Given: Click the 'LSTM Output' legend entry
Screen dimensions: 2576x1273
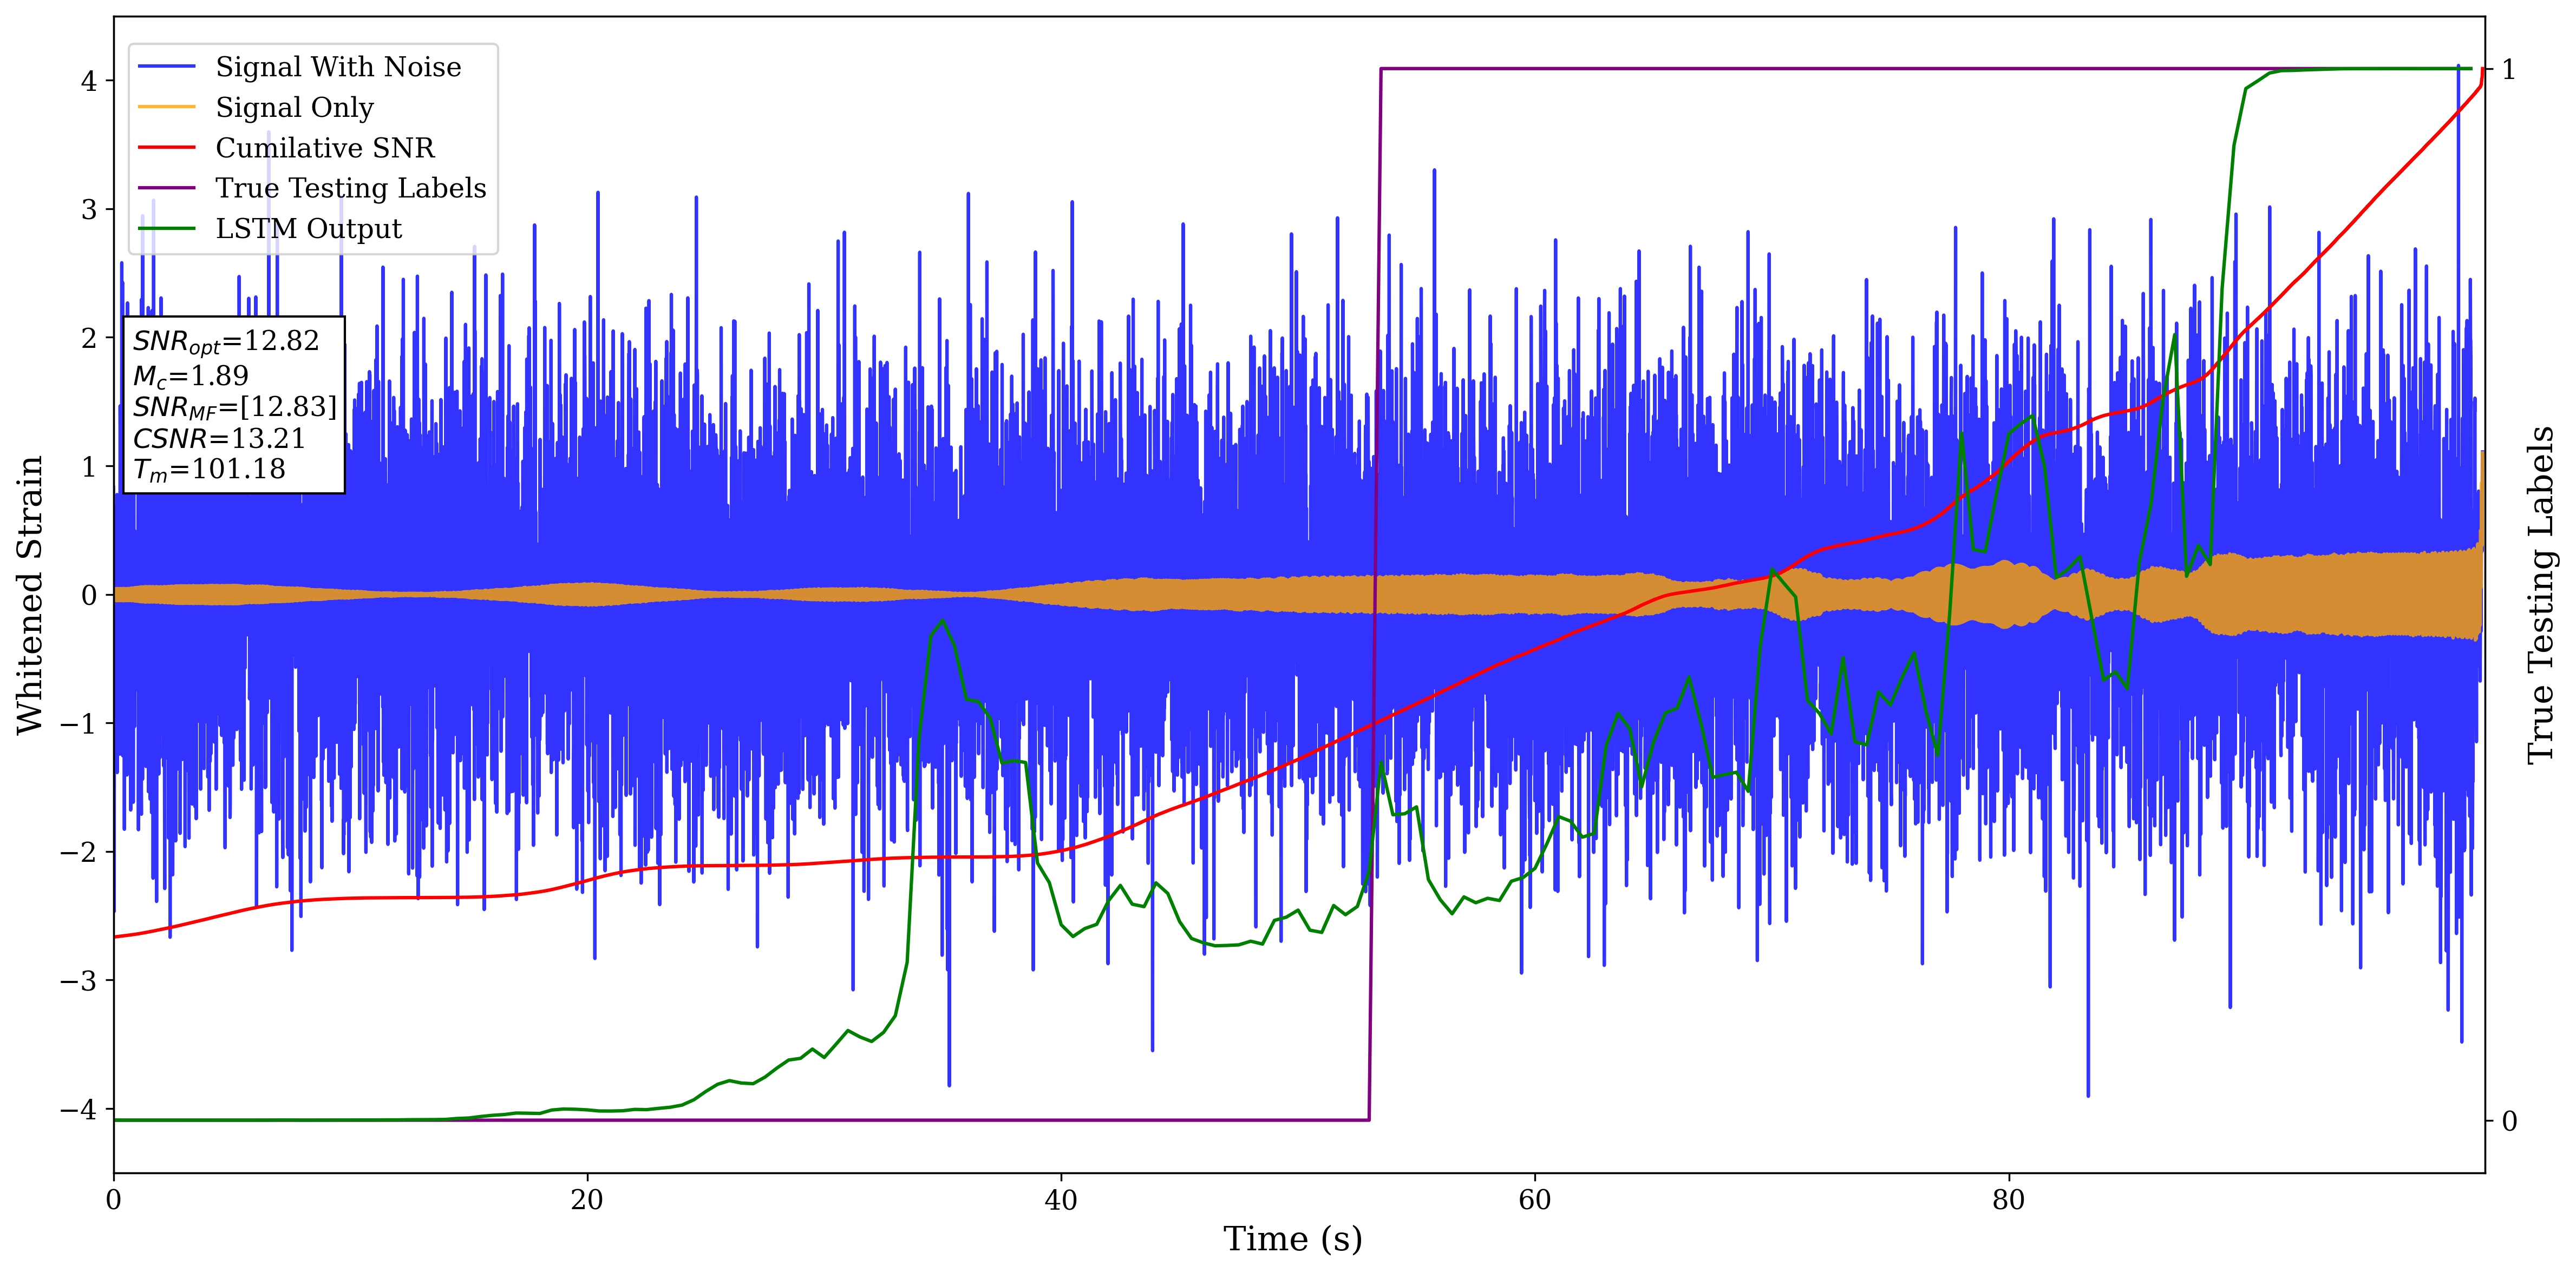Looking at the screenshot, I should [308, 229].
